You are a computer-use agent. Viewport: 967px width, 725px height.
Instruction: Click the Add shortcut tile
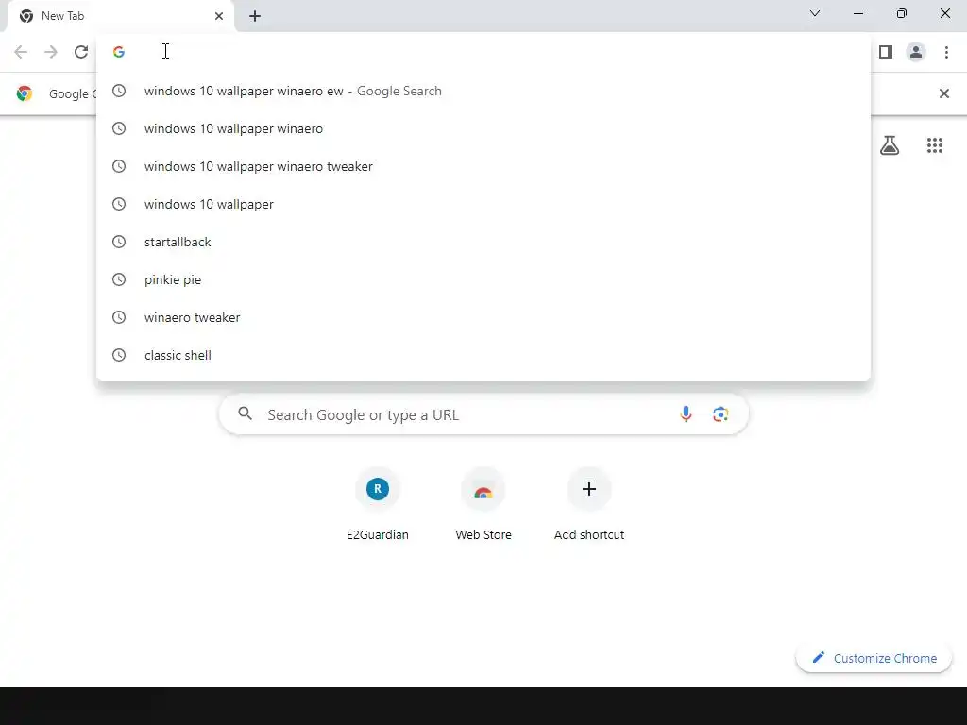point(589,505)
